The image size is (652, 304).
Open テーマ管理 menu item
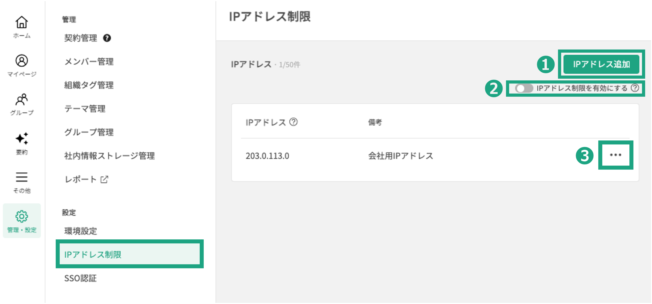coord(85,109)
